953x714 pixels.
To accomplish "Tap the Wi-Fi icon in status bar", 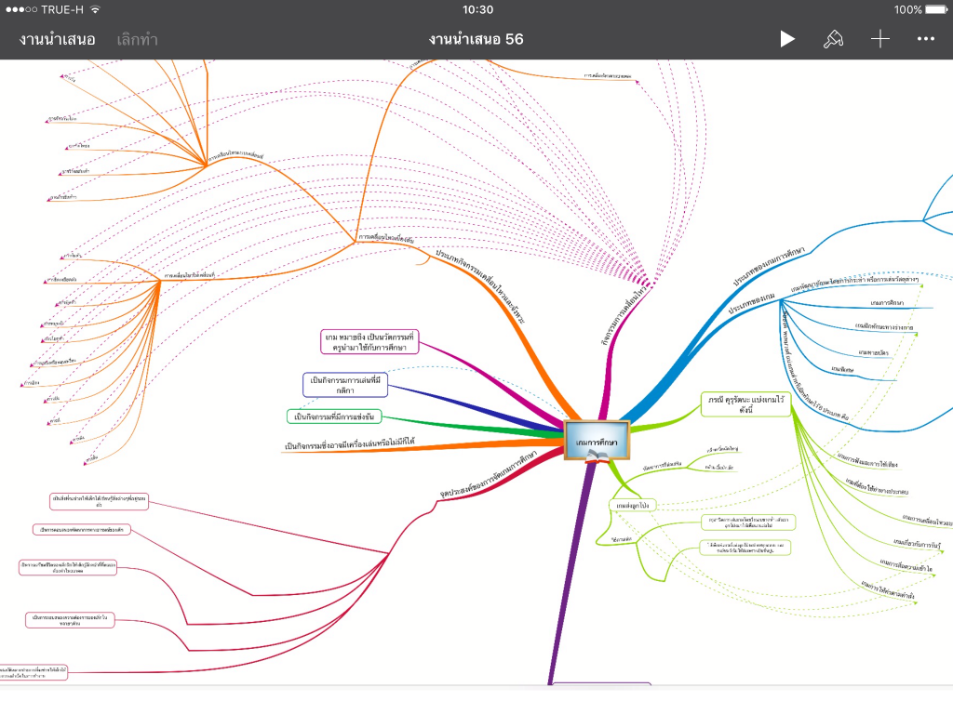I will click(x=95, y=9).
